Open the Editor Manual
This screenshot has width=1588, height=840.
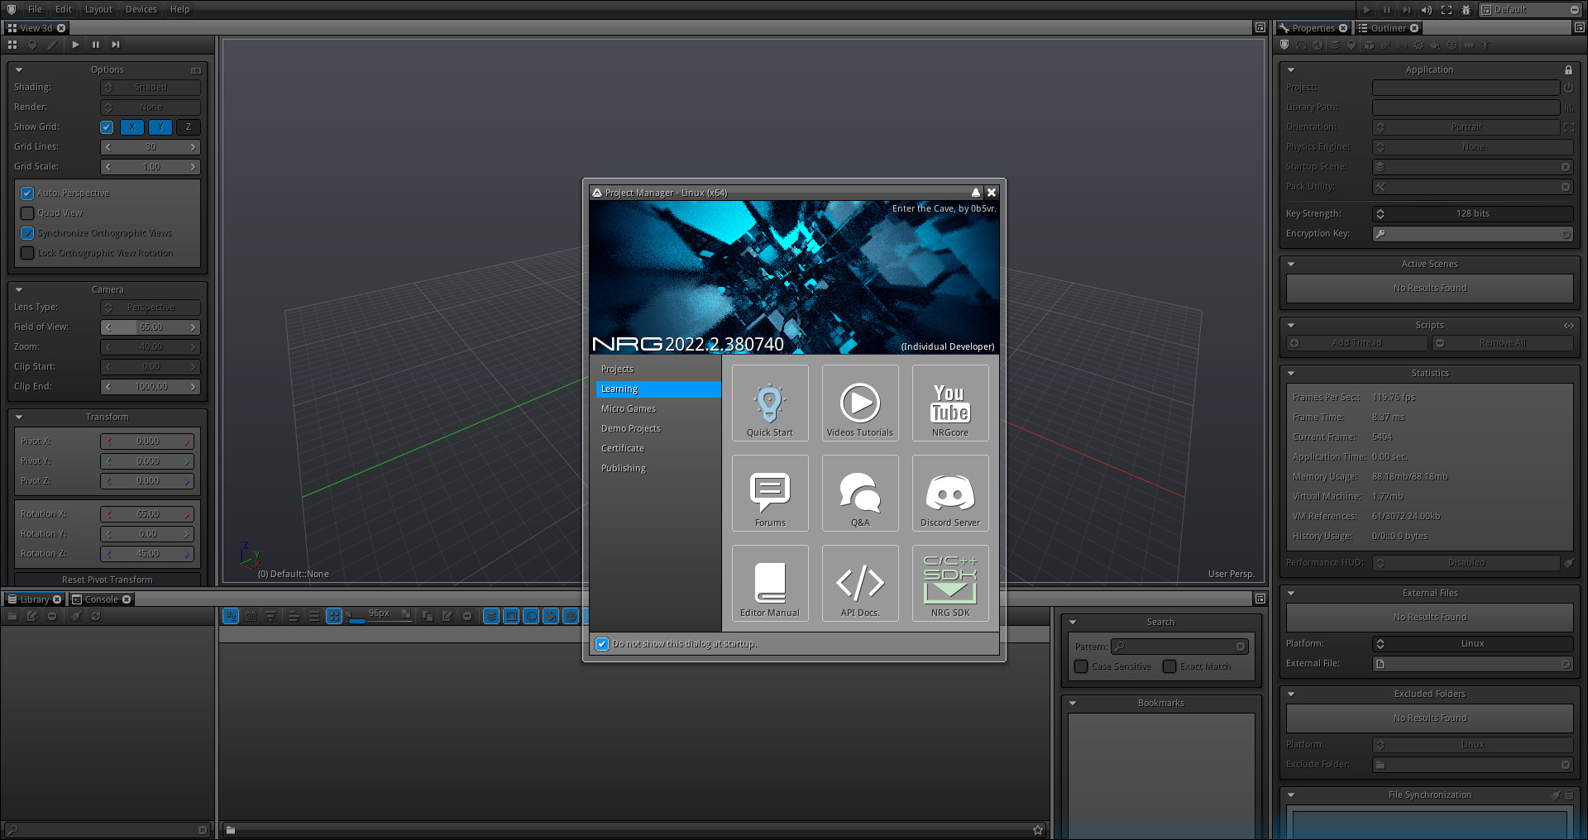pos(769,583)
